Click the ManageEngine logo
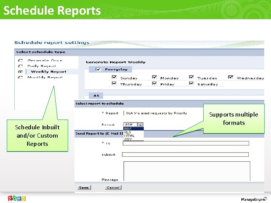 (x=254, y=199)
